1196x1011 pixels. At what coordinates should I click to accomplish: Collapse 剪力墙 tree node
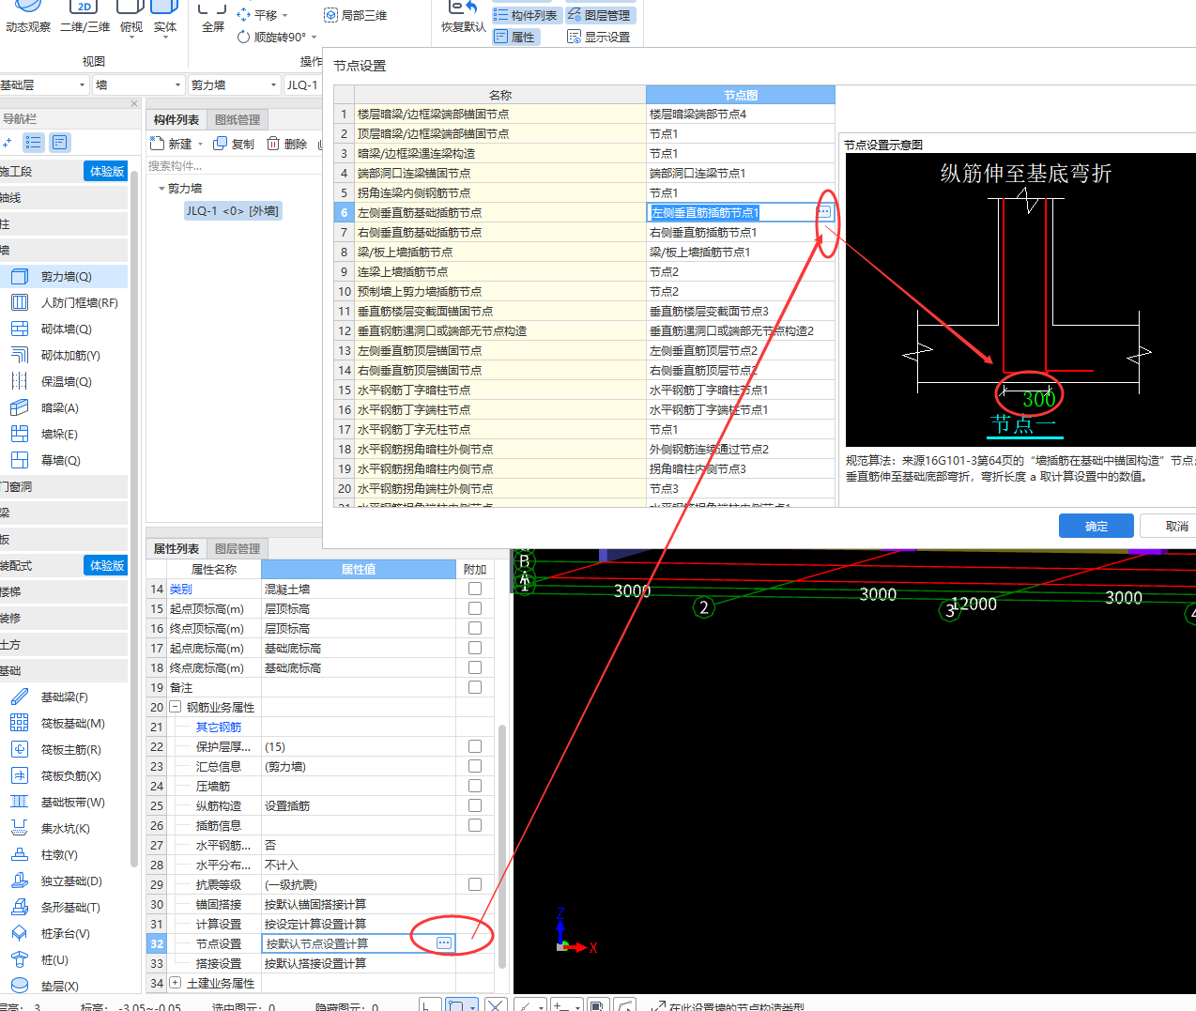161,189
